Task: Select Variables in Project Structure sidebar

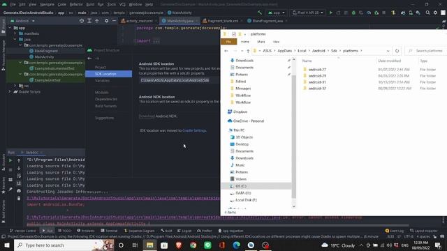Action: point(102,81)
